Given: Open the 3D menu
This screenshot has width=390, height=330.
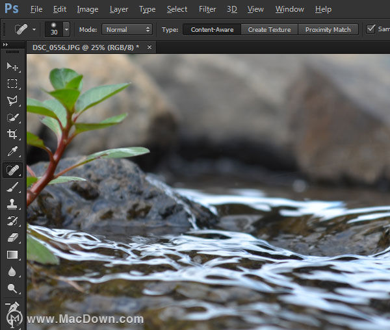Looking at the screenshot, I should (232, 9).
